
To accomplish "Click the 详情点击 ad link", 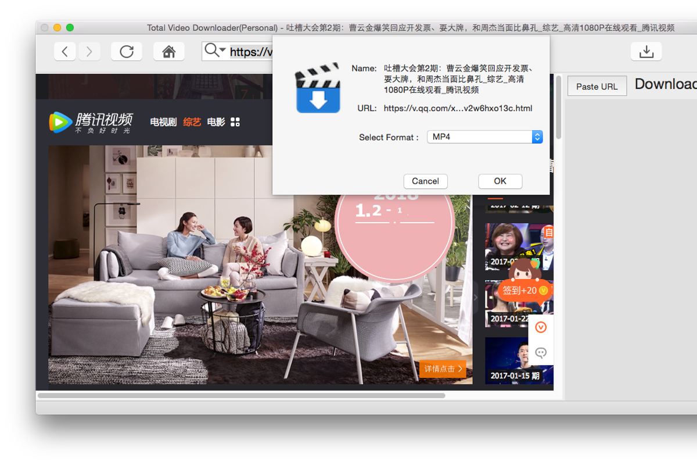I will tap(443, 369).
